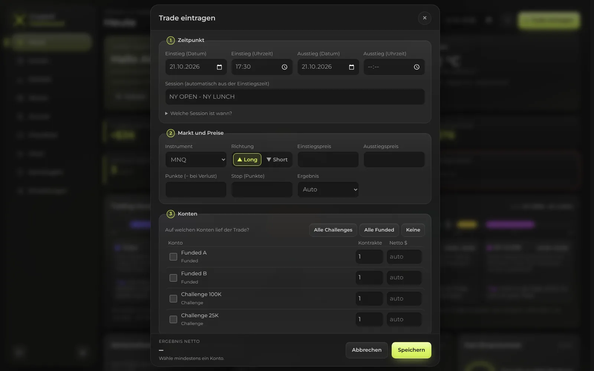Screen dimensions: 594x371
Task: Click Netto $ field for Funded B
Action: 404,278
